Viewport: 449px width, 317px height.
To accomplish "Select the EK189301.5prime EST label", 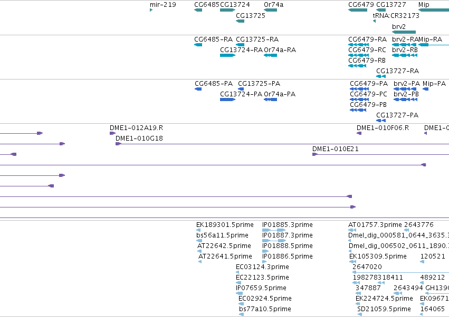I will click(225, 225).
